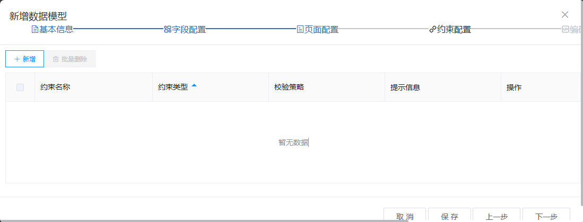
Task: Click the 提示信息 column header
Action: [405, 87]
